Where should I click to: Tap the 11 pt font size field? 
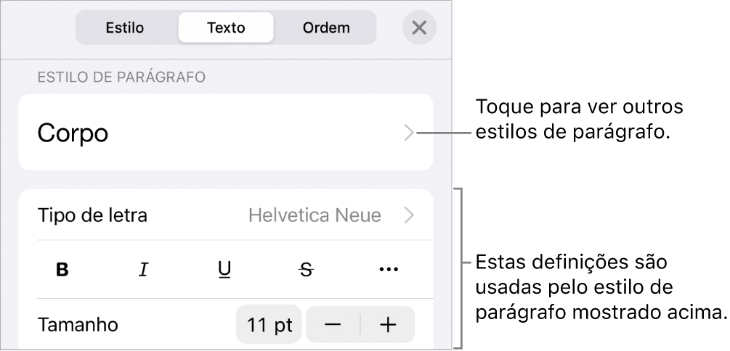click(x=269, y=325)
